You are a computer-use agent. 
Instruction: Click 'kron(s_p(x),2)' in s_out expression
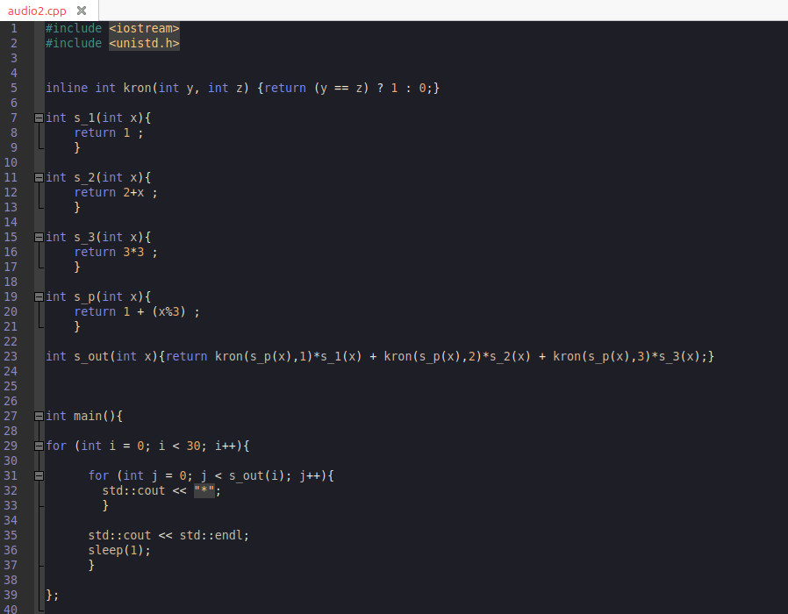tap(433, 357)
